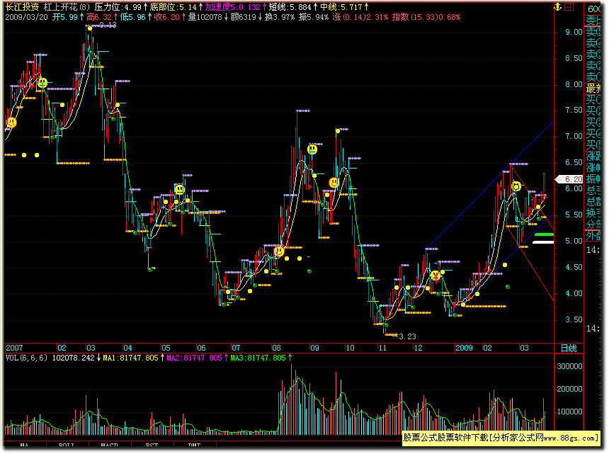Image resolution: width=609 pixels, height=454 pixels.
Task: Click the 2007 year label on time axis
Action: point(14,348)
